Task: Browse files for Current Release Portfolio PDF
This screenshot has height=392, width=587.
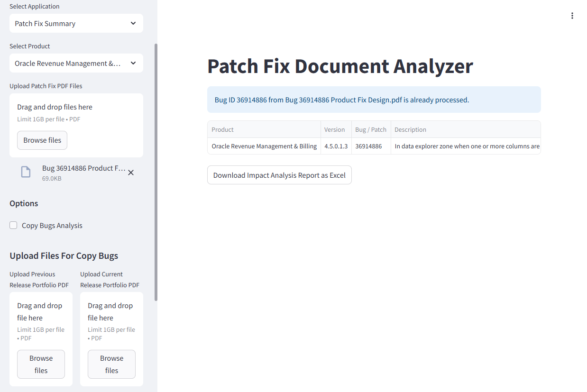Action: (x=111, y=364)
